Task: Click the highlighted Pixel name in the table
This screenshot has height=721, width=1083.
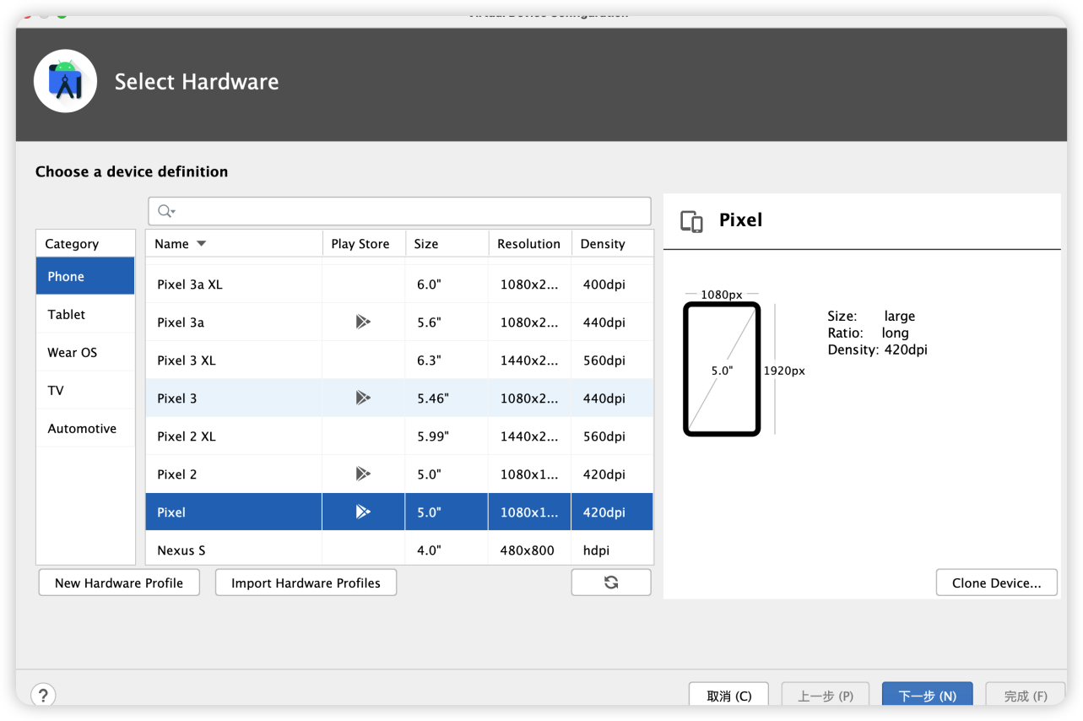Action: click(x=171, y=512)
